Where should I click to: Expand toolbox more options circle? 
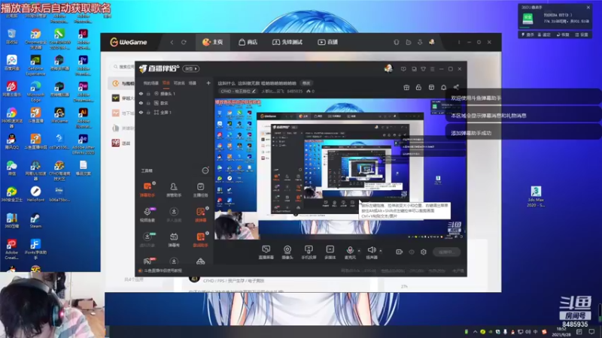pyautogui.click(x=205, y=171)
